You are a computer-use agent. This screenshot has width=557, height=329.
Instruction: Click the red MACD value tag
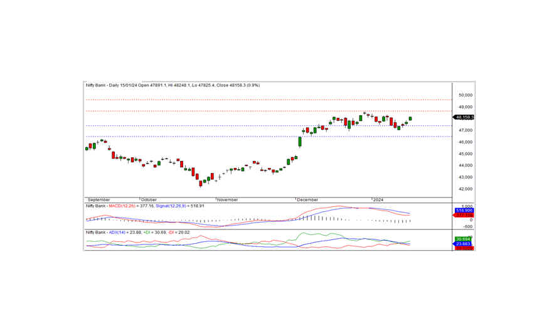[464, 216]
